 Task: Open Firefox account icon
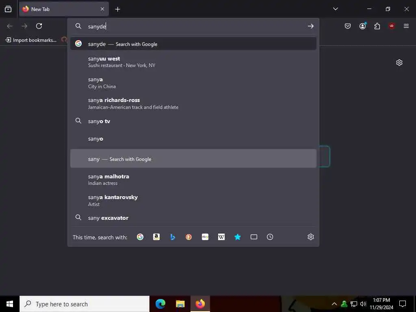[363, 26]
